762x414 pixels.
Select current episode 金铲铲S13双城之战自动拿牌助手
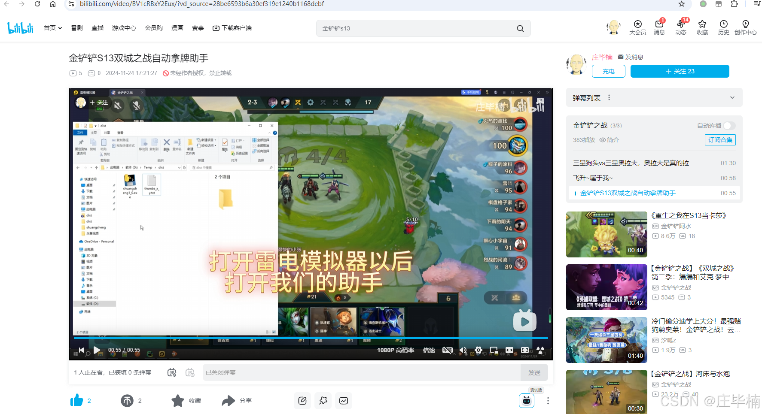pyautogui.click(x=654, y=193)
